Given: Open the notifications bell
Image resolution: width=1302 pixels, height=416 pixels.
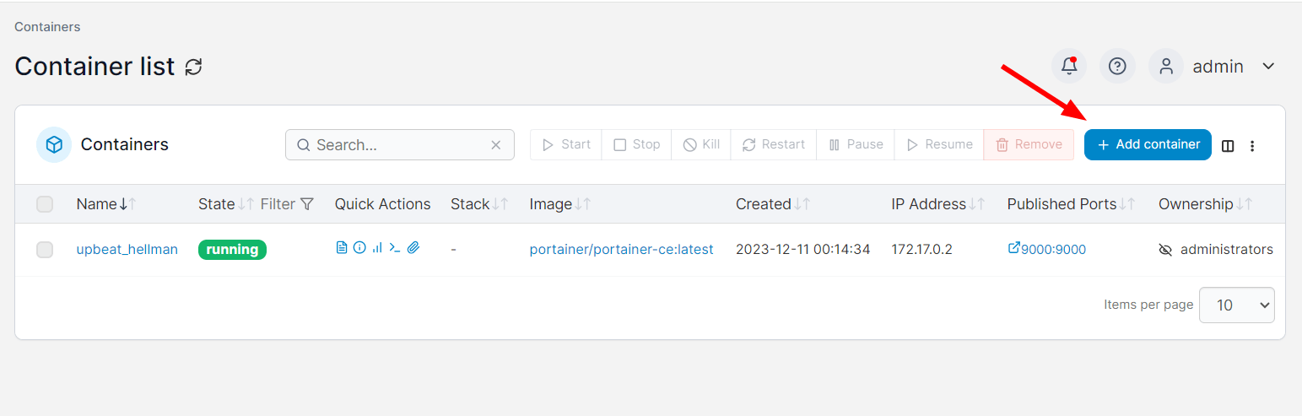Looking at the screenshot, I should [x=1069, y=66].
